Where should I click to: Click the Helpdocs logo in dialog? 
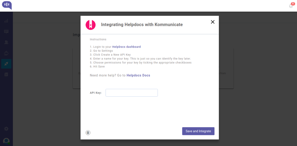click(91, 25)
